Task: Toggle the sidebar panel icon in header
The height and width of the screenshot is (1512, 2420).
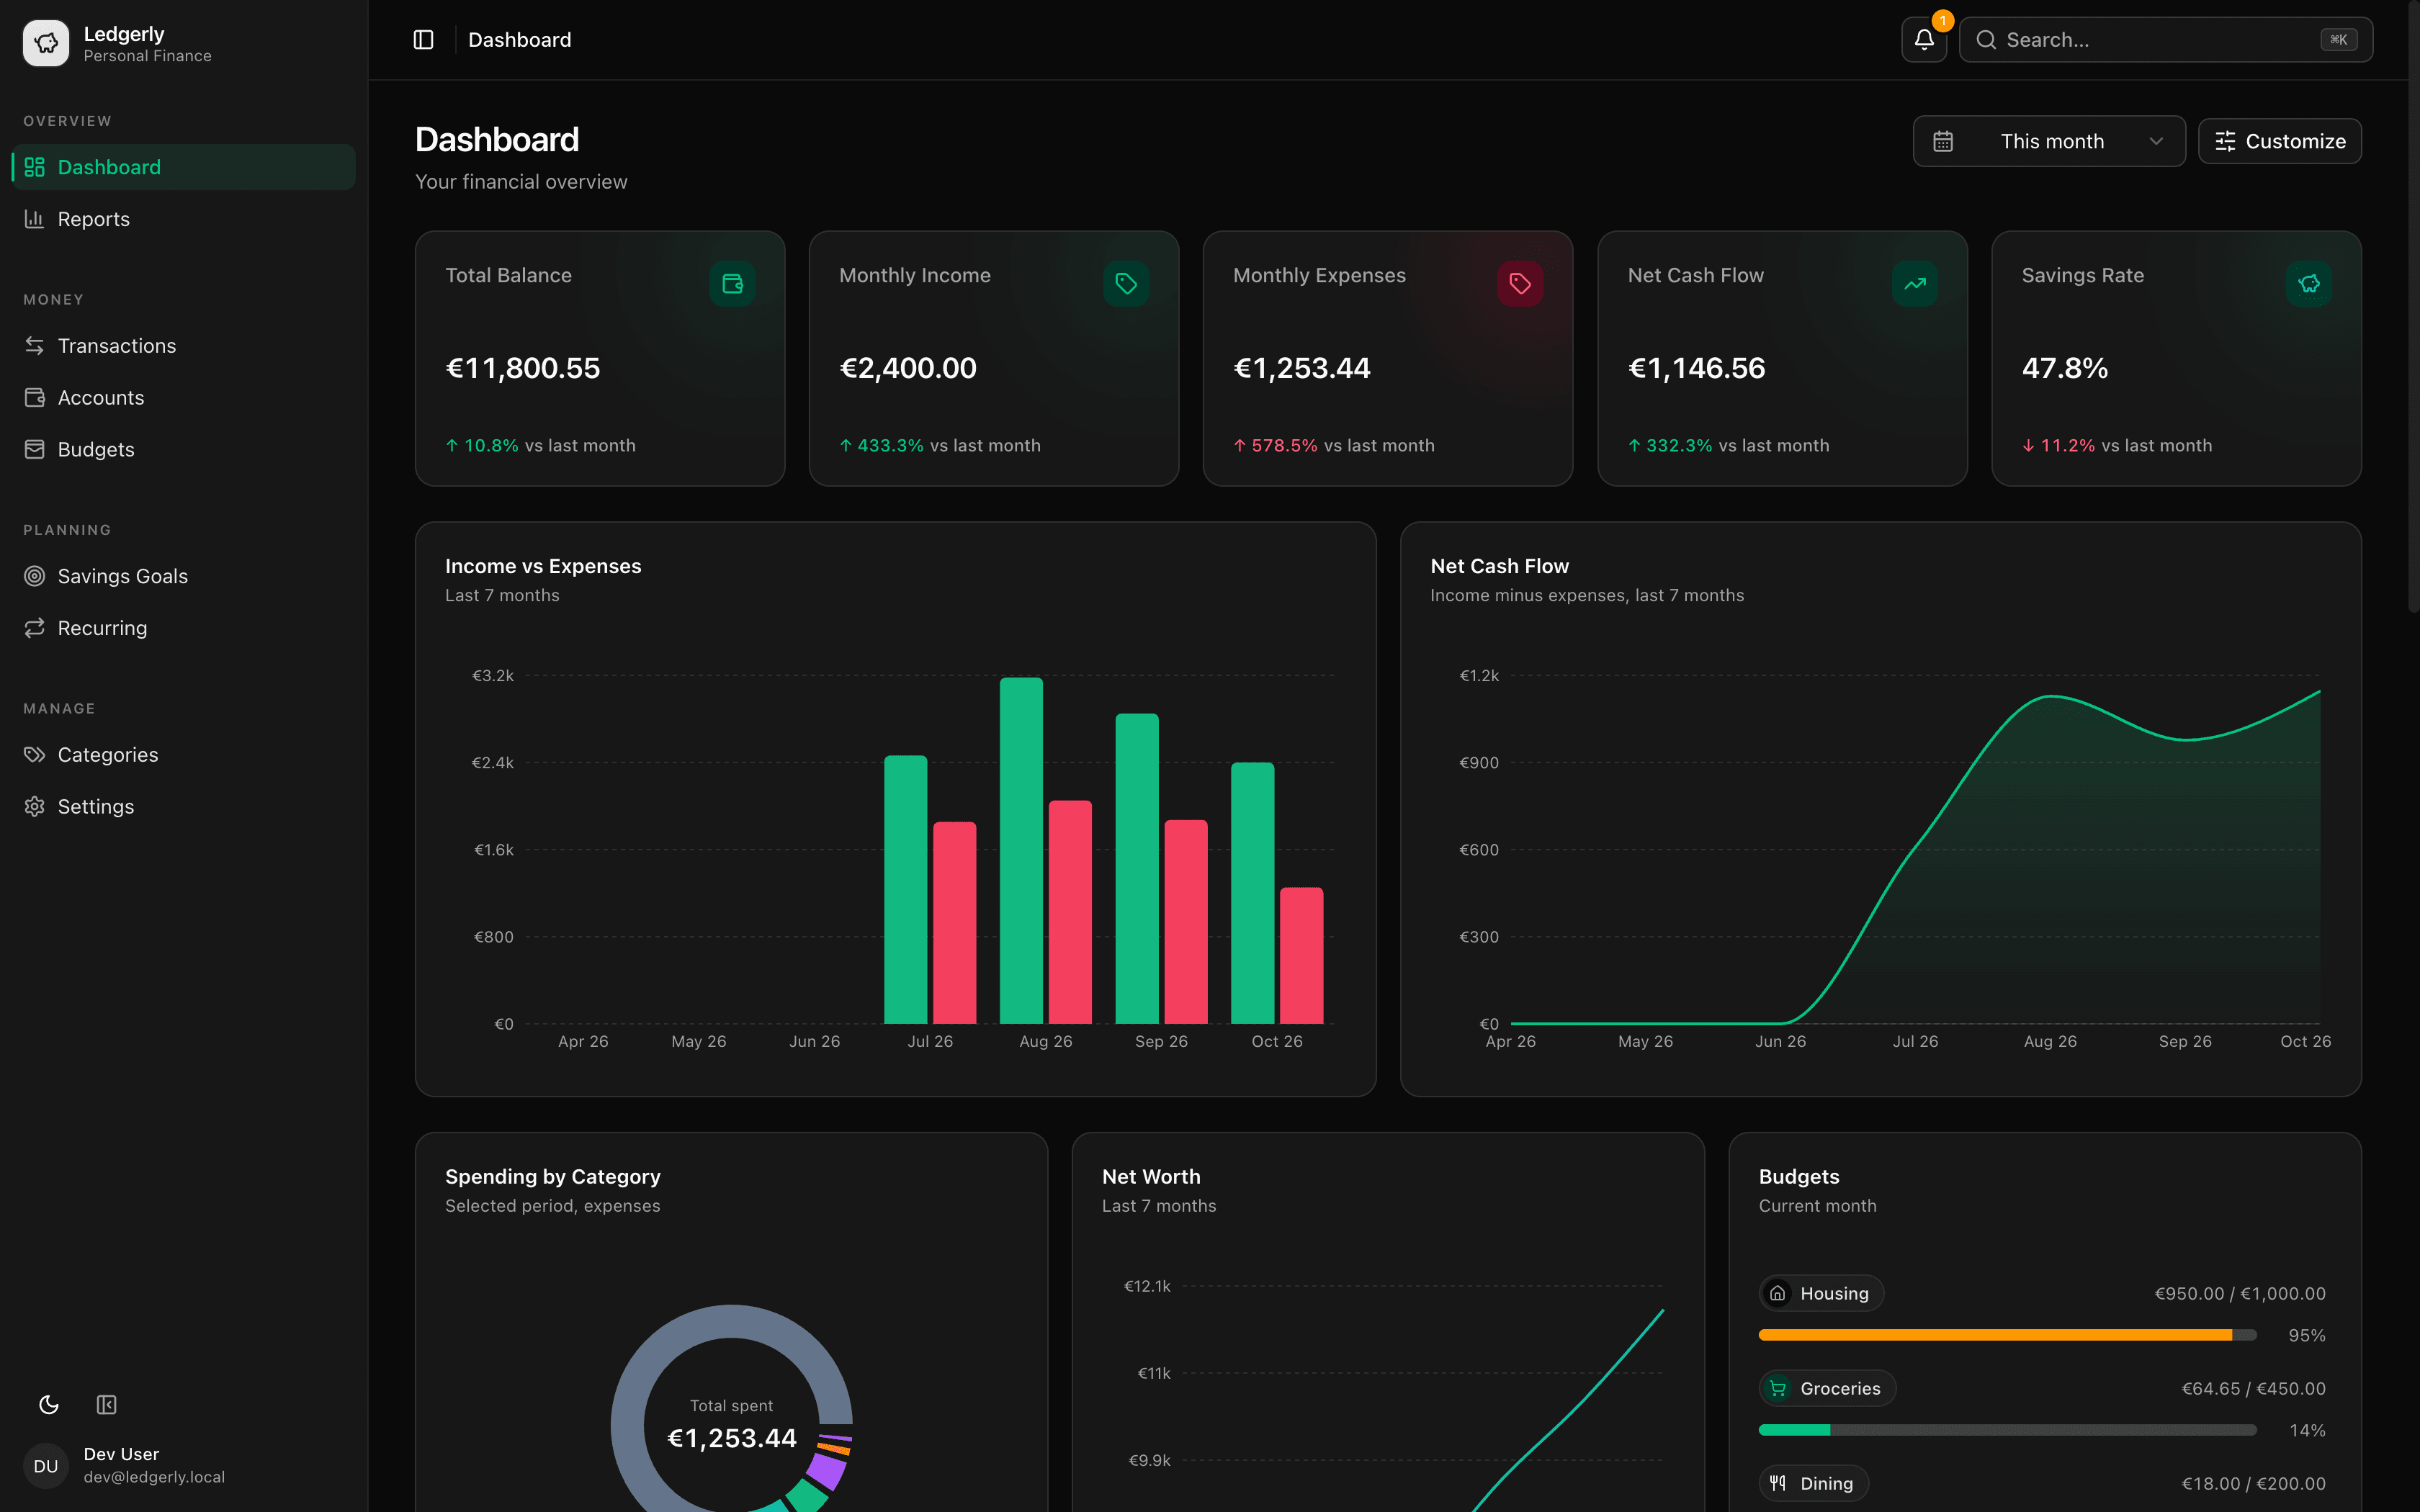Action: [x=423, y=40]
